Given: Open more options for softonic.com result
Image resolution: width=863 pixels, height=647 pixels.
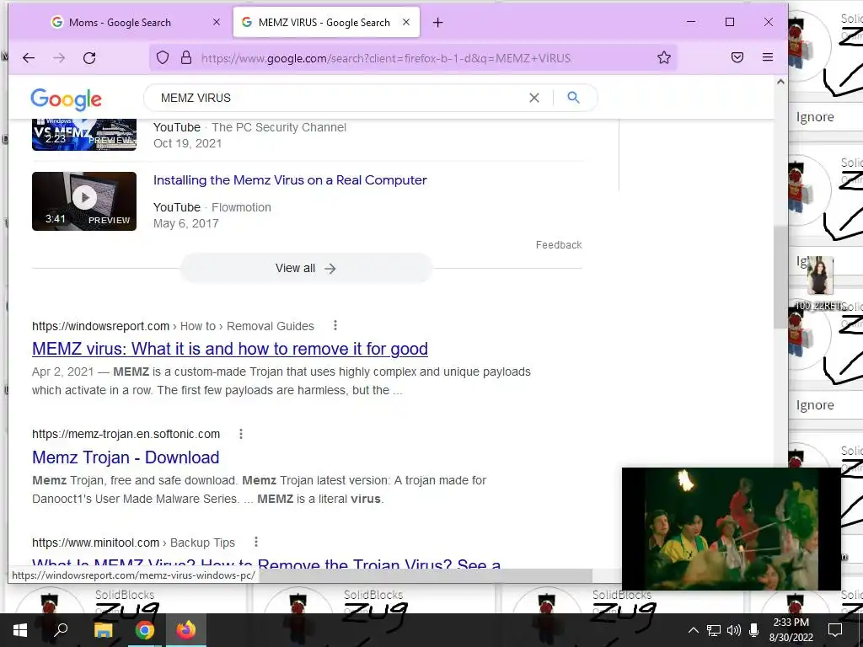Looking at the screenshot, I should point(240,434).
